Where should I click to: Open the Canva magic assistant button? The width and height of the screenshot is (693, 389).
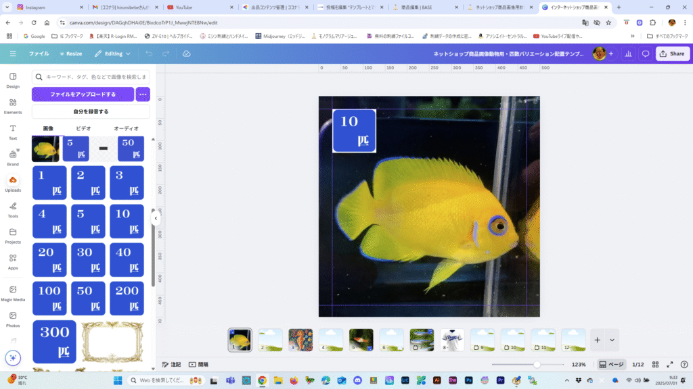(x=13, y=358)
